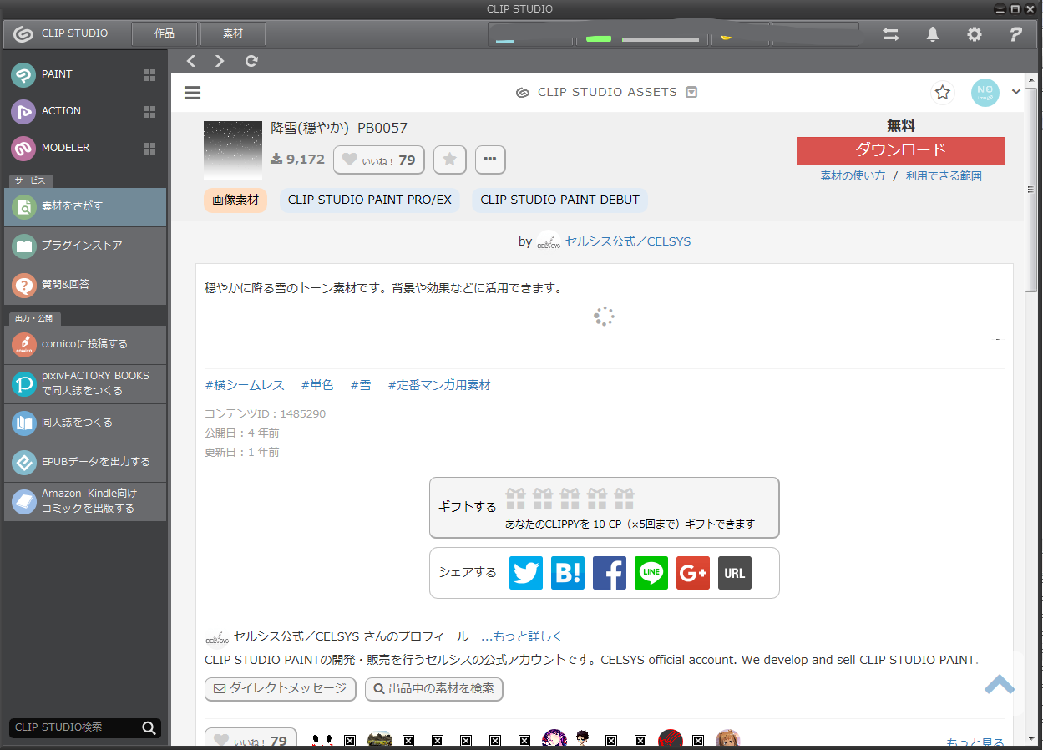Screen dimensions: 1043x750
Task: Open the CLIP STUDIO PAINT app
Action: (57, 74)
